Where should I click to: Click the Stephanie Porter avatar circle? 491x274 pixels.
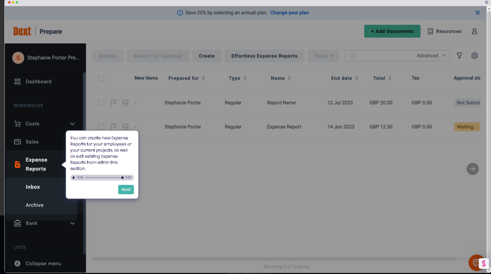[18, 58]
